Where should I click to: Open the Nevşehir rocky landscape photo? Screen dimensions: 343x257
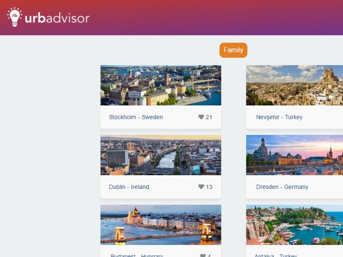[295, 85]
